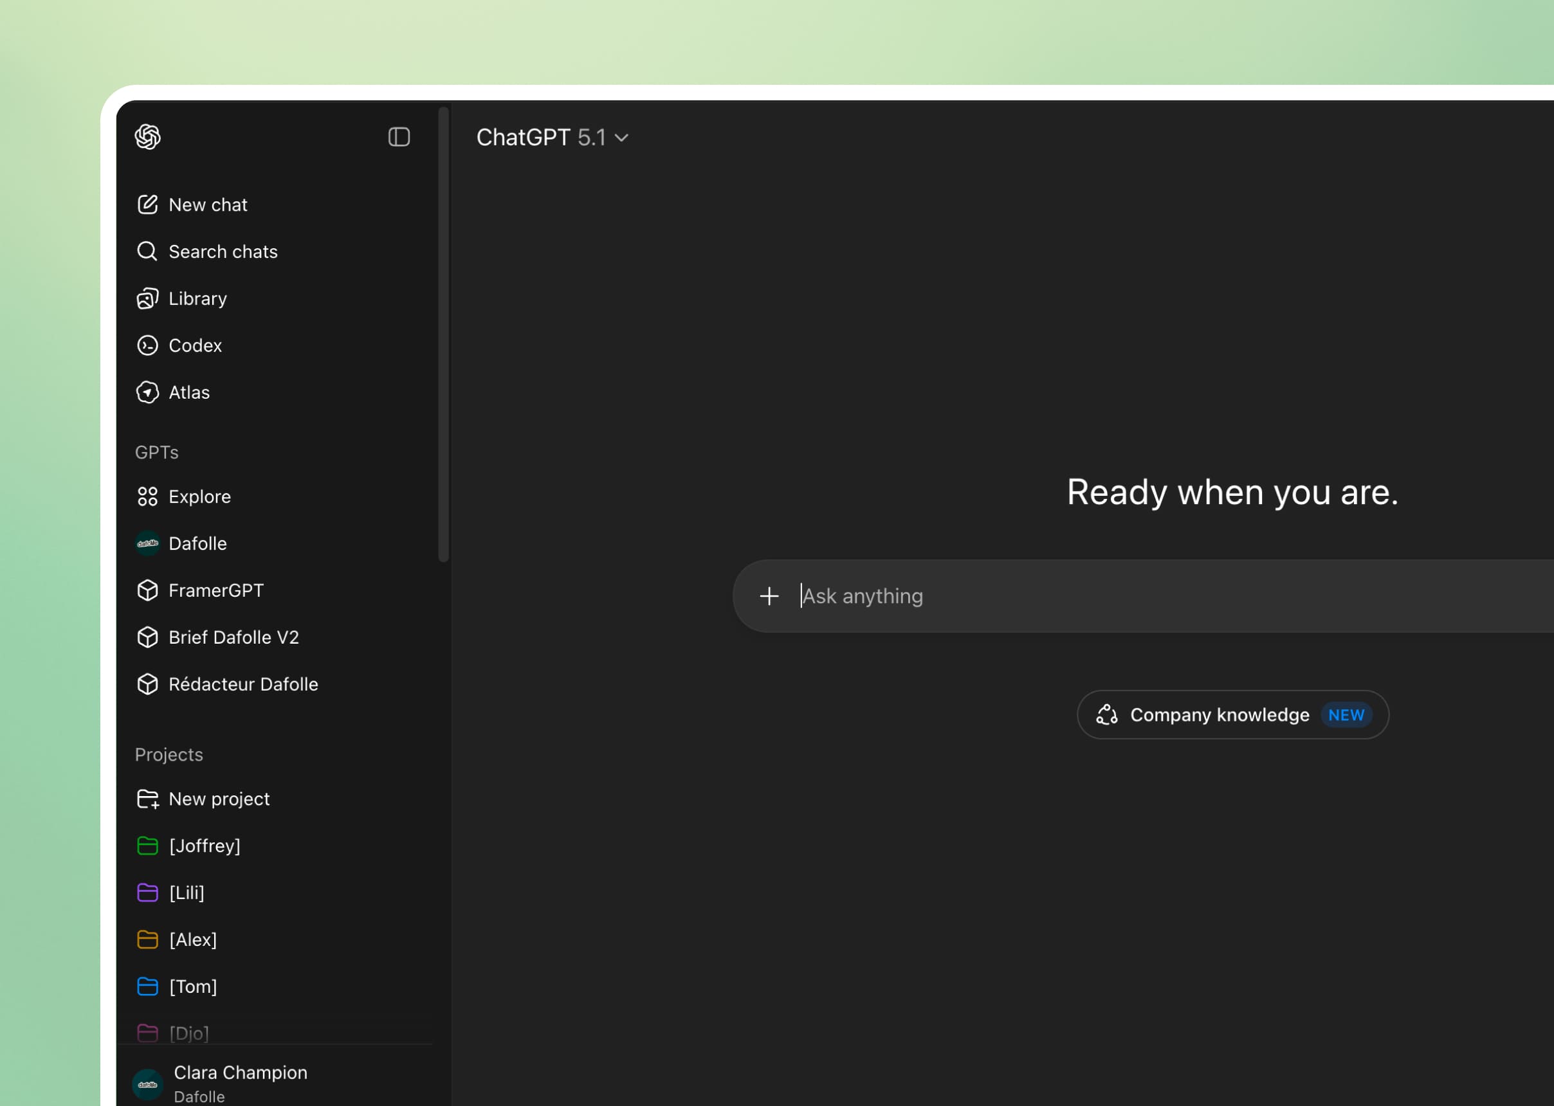Enable the Company knowledge chip

(x=1232, y=715)
